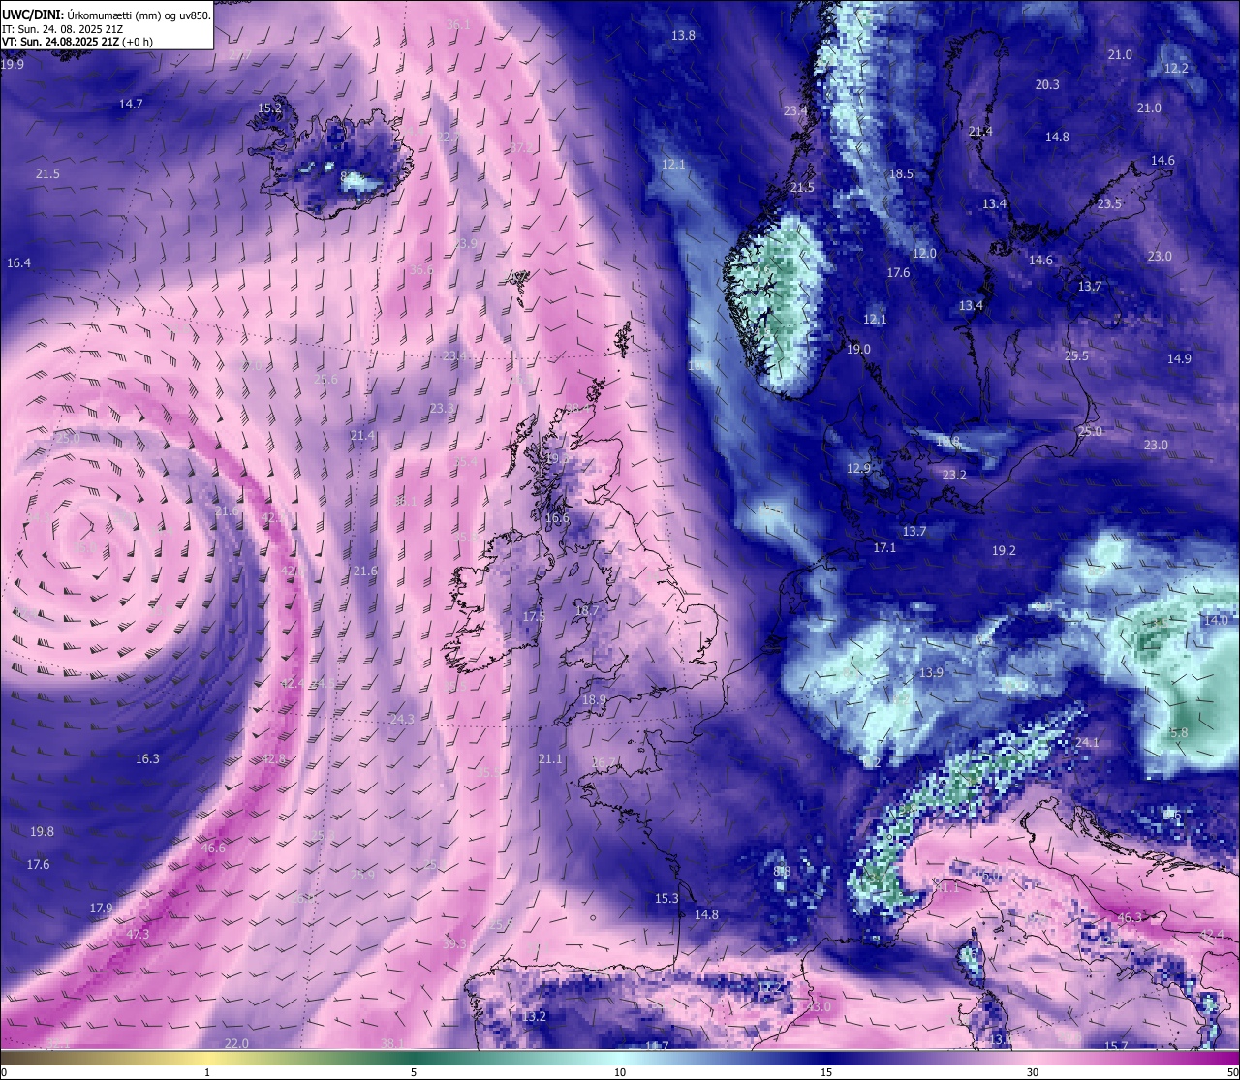Click the 19.8 value at lower left
The image size is (1240, 1080).
coord(42,832)
